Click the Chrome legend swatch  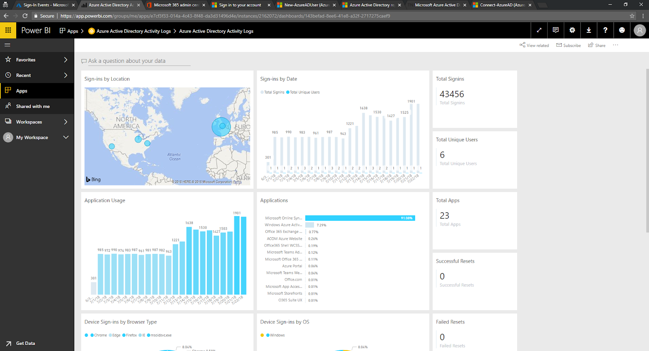tap(92, 335)
